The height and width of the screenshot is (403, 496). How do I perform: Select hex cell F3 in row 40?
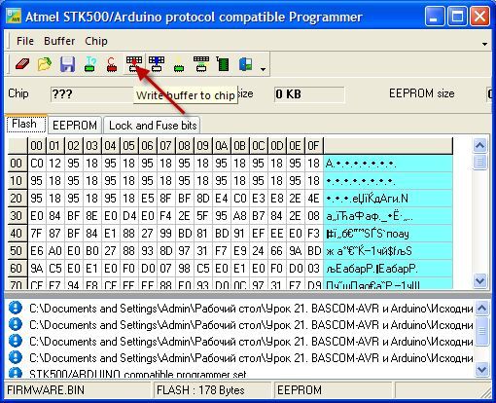point(313,234)
